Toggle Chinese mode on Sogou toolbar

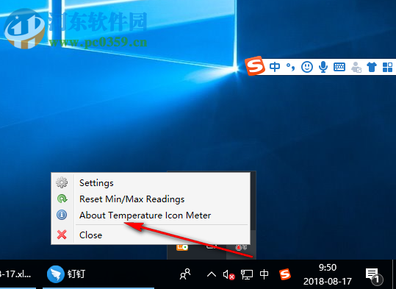275,67
